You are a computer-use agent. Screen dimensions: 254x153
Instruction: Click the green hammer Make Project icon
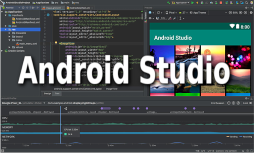tap(168, 3)
